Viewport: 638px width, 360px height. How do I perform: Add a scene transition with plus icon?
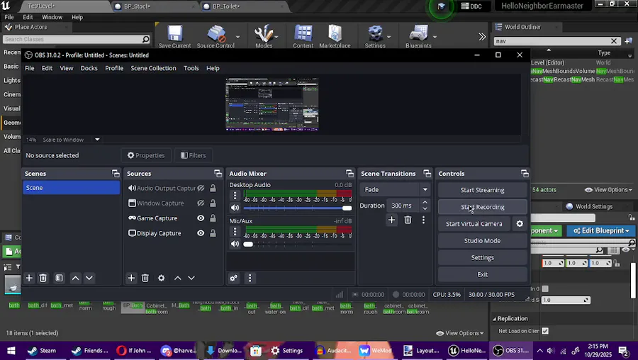391,220
